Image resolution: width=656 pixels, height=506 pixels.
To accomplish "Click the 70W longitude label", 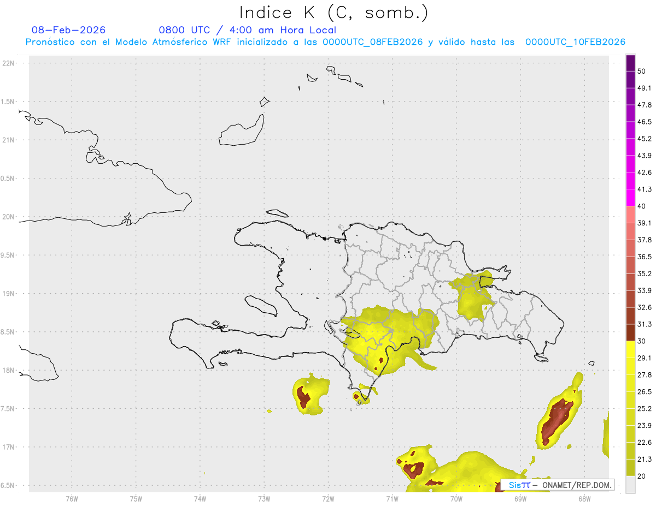I will [456, 498].
